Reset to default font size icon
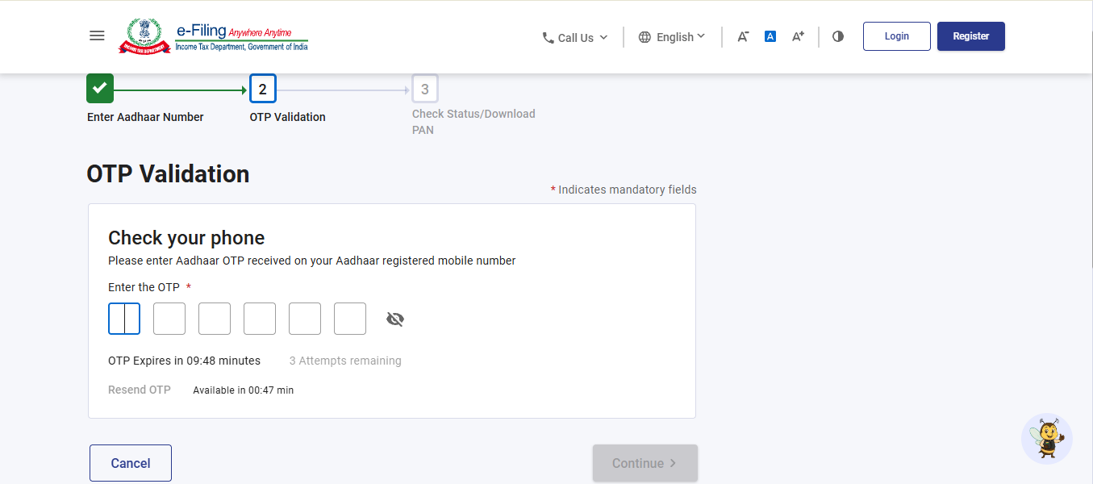1093x484 pixels. [x=770, y=36]
